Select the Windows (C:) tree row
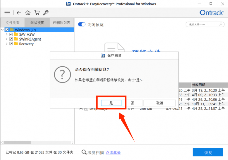228x160 pixels. point(40,30)
